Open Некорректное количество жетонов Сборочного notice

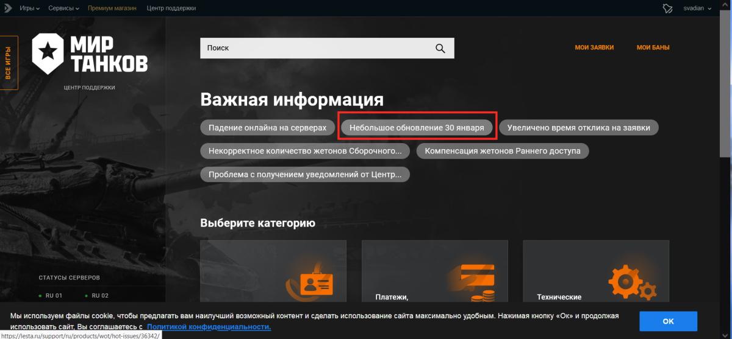tap(306, 151)
